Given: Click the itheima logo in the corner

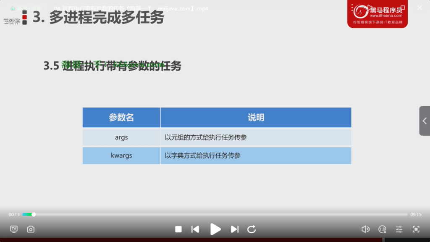Looking at the screenshot, I should [377, 14].
